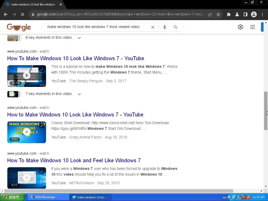Click the scroll right arrow

click(x=261, y=191)
